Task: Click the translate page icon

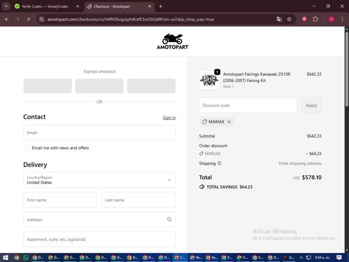Action: tap(279, 20)
